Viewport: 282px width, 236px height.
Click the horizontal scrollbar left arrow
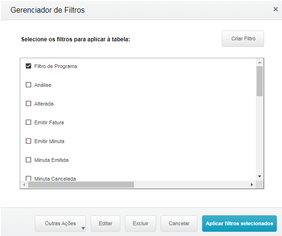24,185
